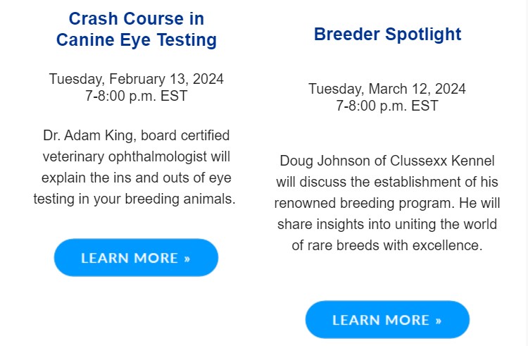Click 'Doug Johnson of Clussexx Kennel' text

[x=387, y=160]
